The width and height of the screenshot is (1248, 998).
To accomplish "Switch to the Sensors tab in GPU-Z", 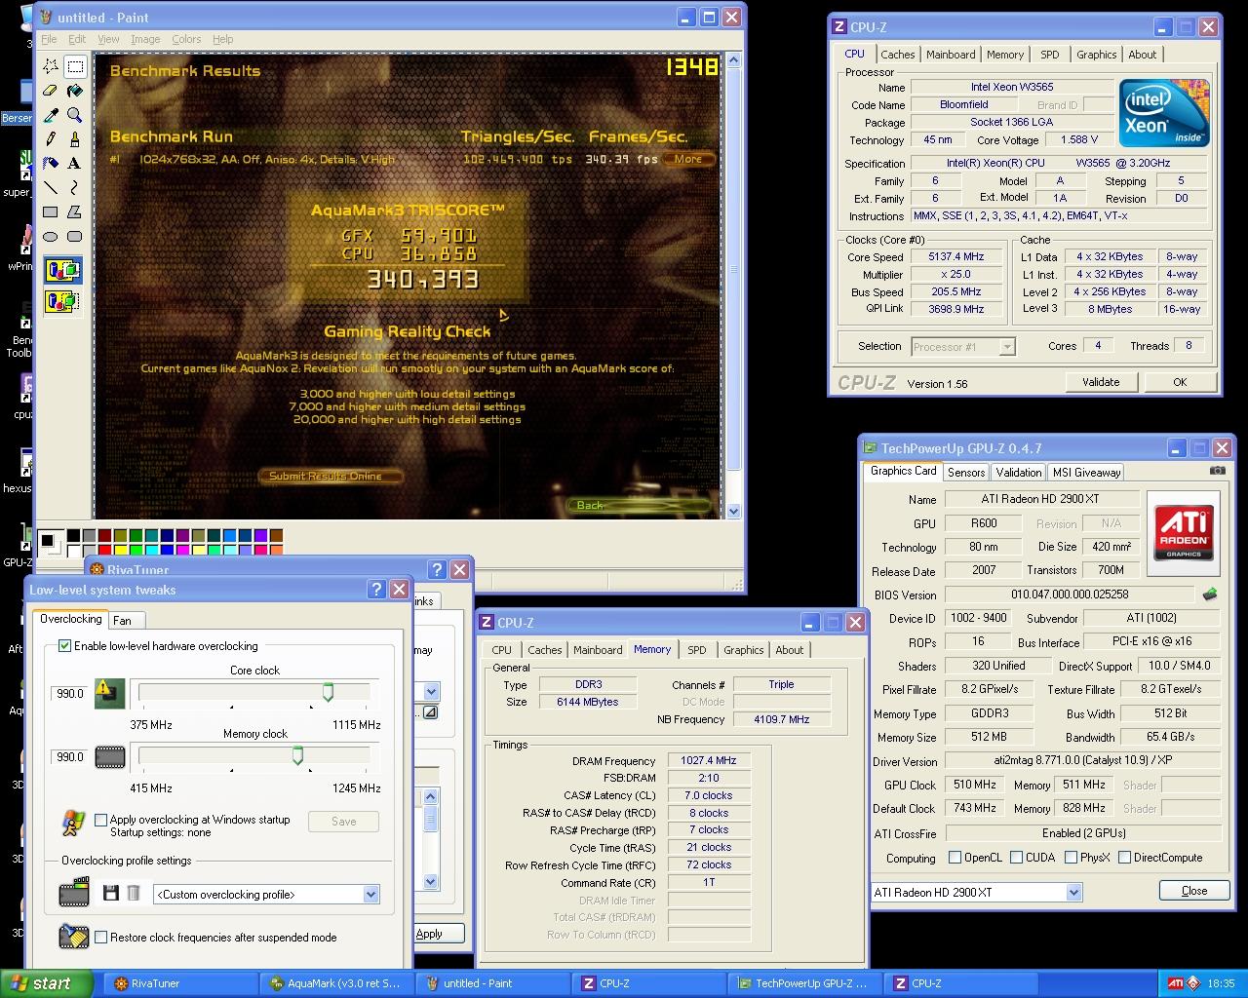I will tap(966, 472).
